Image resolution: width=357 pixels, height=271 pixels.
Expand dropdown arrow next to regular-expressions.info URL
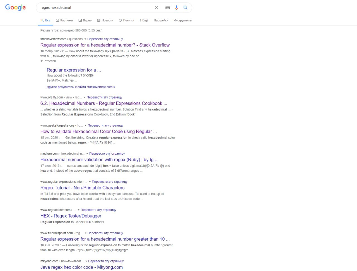click(x=90, y=182)
